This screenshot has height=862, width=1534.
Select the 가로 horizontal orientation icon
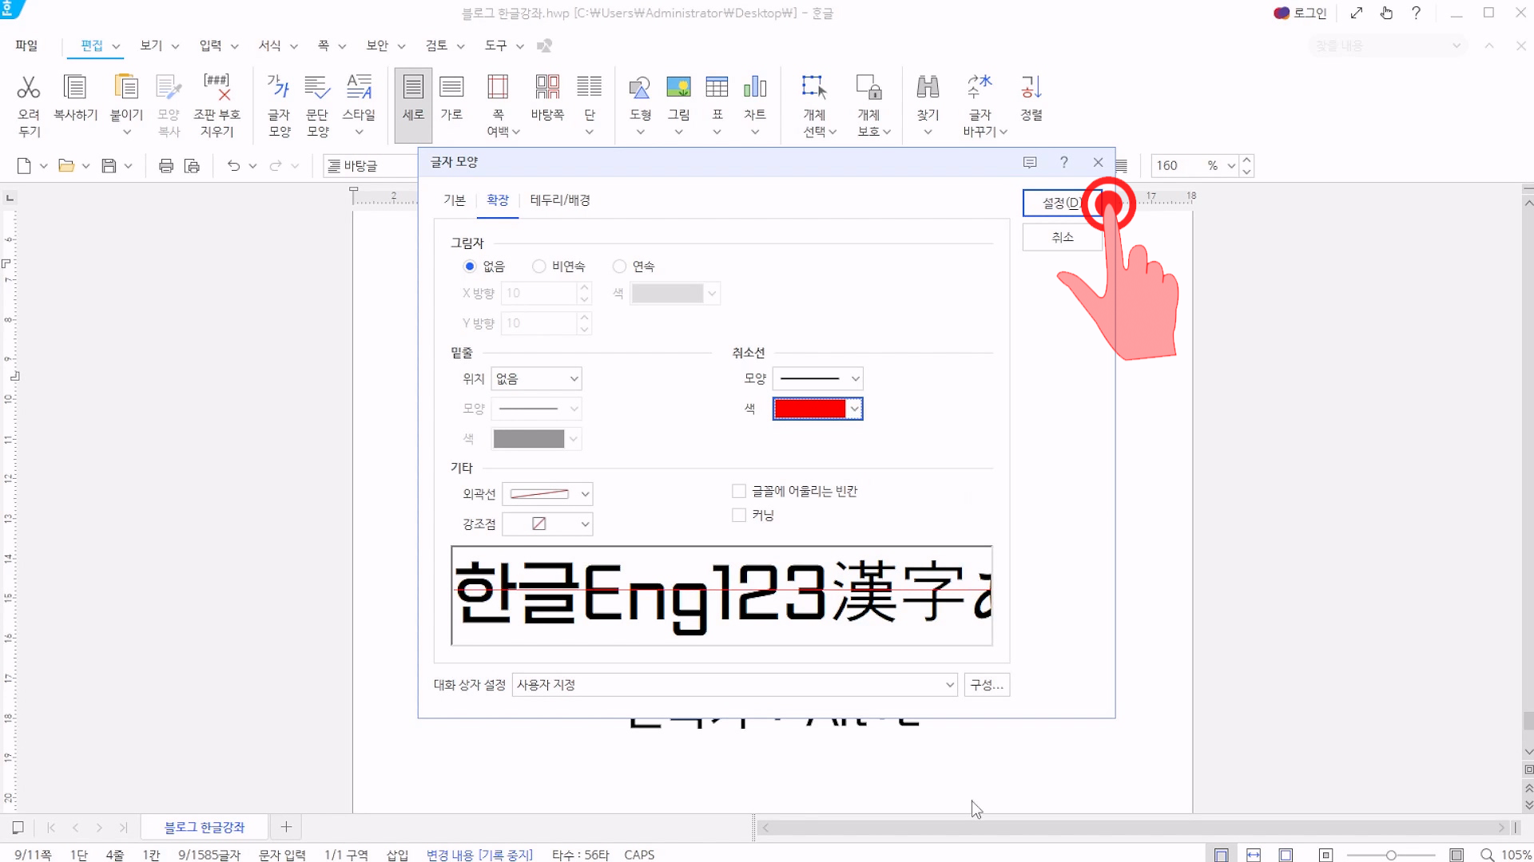[451, 88]
